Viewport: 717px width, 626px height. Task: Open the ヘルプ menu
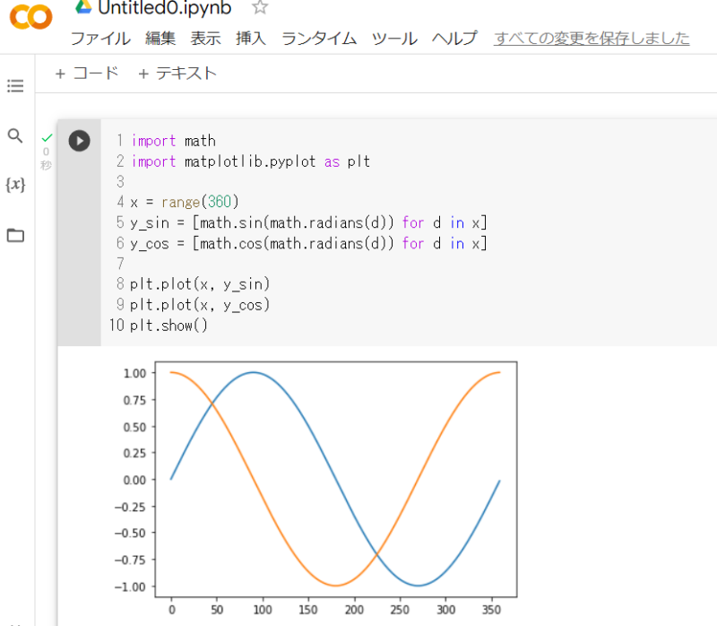tap(454, 39)
